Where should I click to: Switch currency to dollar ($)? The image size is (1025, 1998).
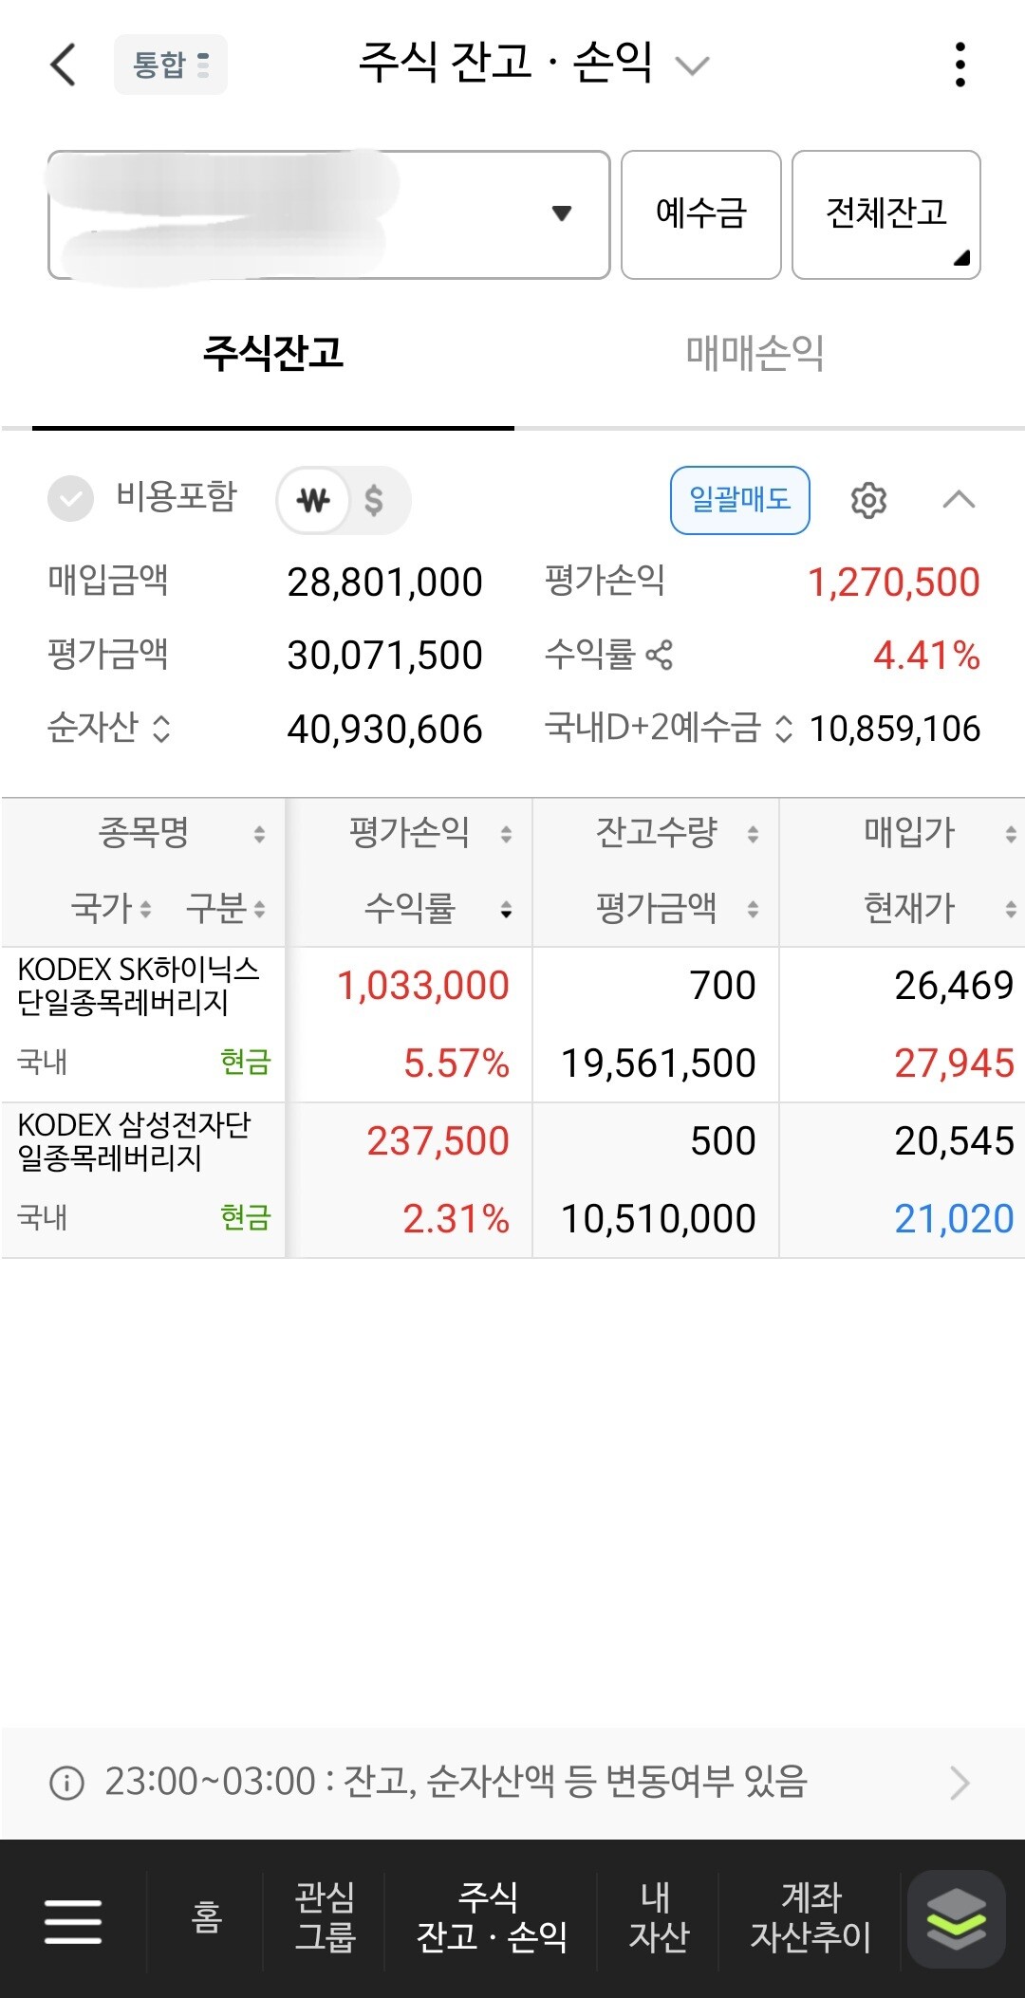374,500
